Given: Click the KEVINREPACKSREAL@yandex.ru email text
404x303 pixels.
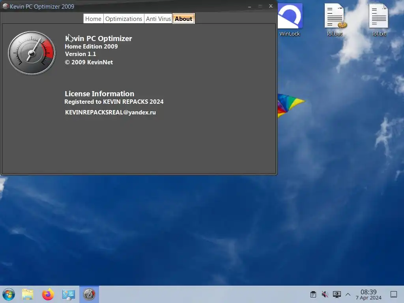Looking at the screenshot, I should coord(110,112).
